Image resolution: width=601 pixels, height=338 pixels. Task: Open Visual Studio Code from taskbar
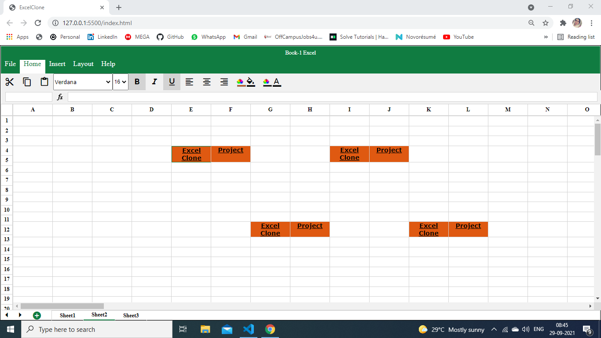point(249,329)
